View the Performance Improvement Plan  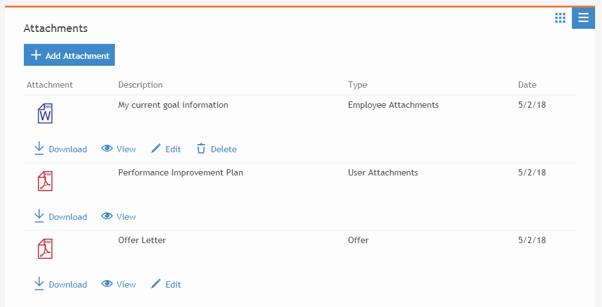coord(119,217)
